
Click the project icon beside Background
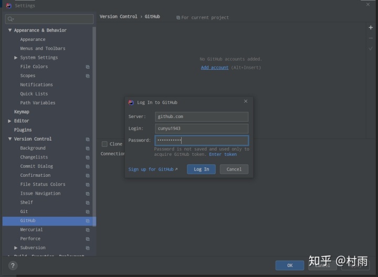coord(88,148)
